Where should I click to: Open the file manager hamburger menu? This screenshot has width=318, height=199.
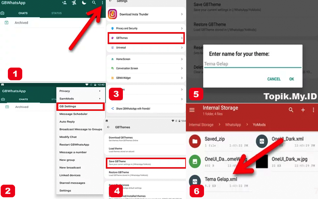coord(192,110)
